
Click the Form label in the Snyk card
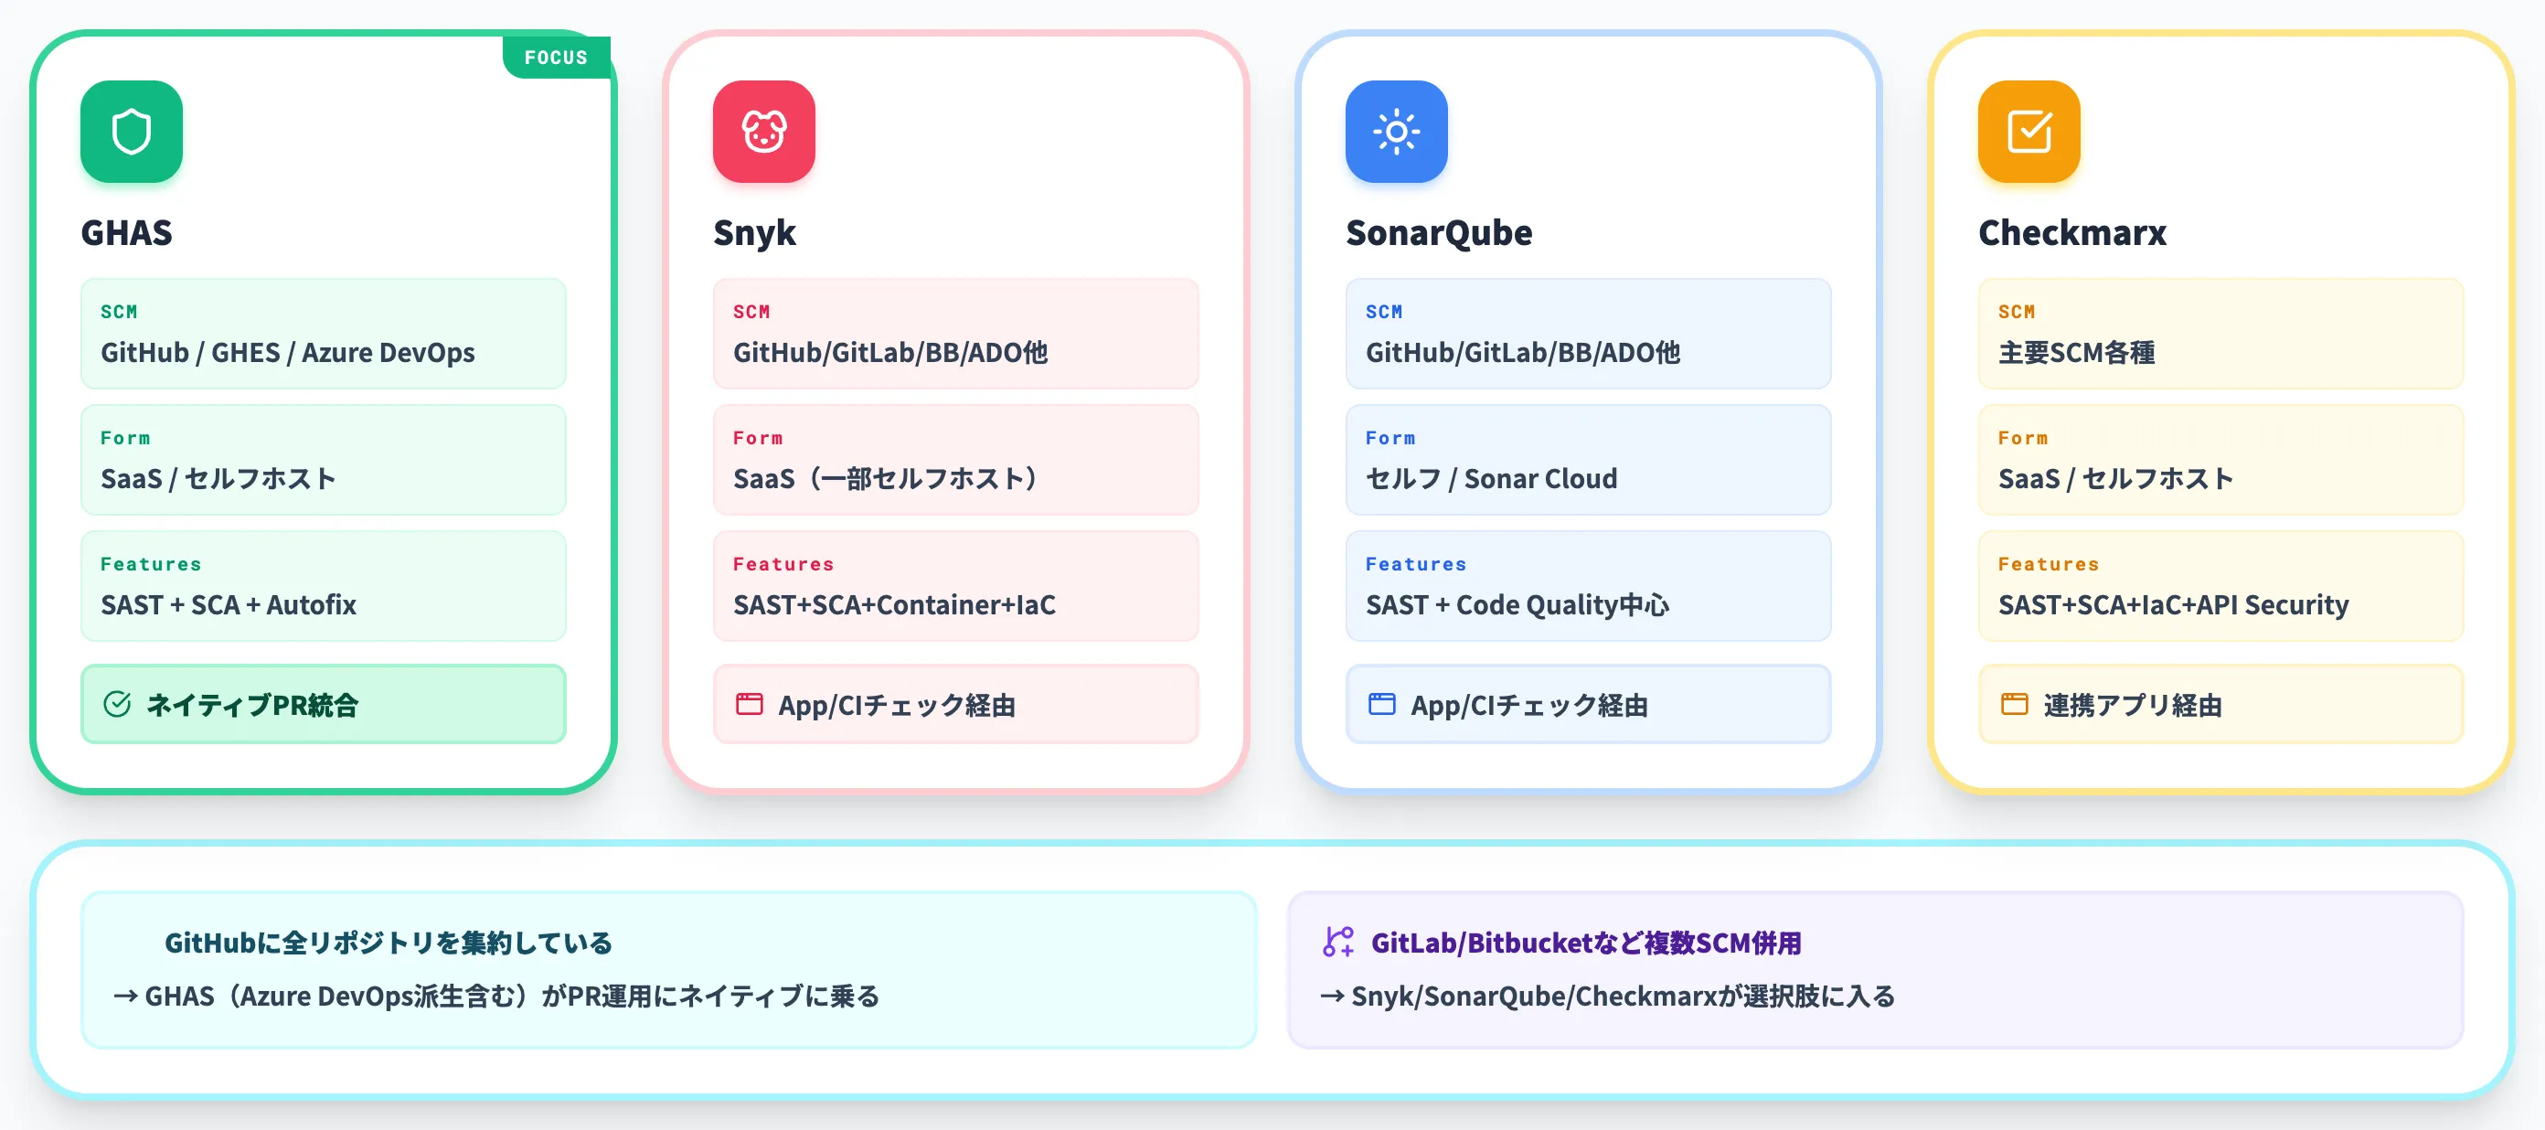758,439
